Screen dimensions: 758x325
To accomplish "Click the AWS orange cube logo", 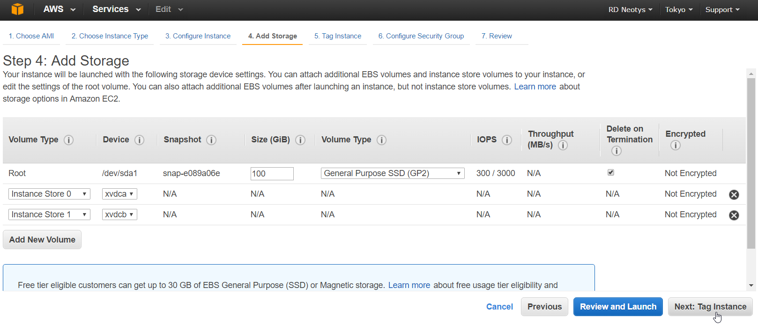I will tap(17, 9).
